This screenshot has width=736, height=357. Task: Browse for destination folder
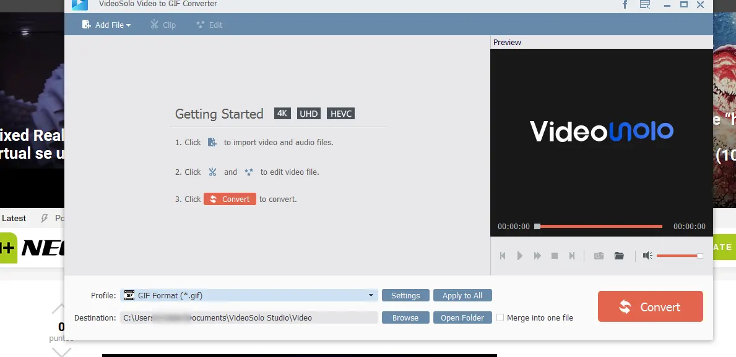coord(405,317)
